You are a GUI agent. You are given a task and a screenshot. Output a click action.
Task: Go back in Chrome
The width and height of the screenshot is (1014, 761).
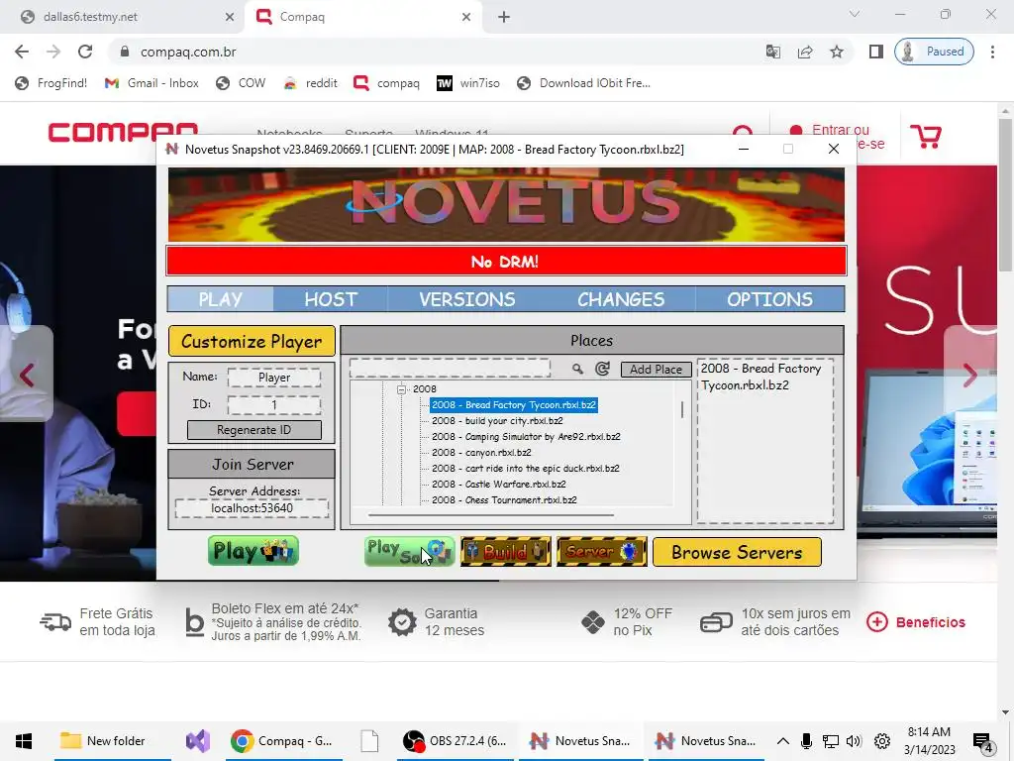point(22,52)
